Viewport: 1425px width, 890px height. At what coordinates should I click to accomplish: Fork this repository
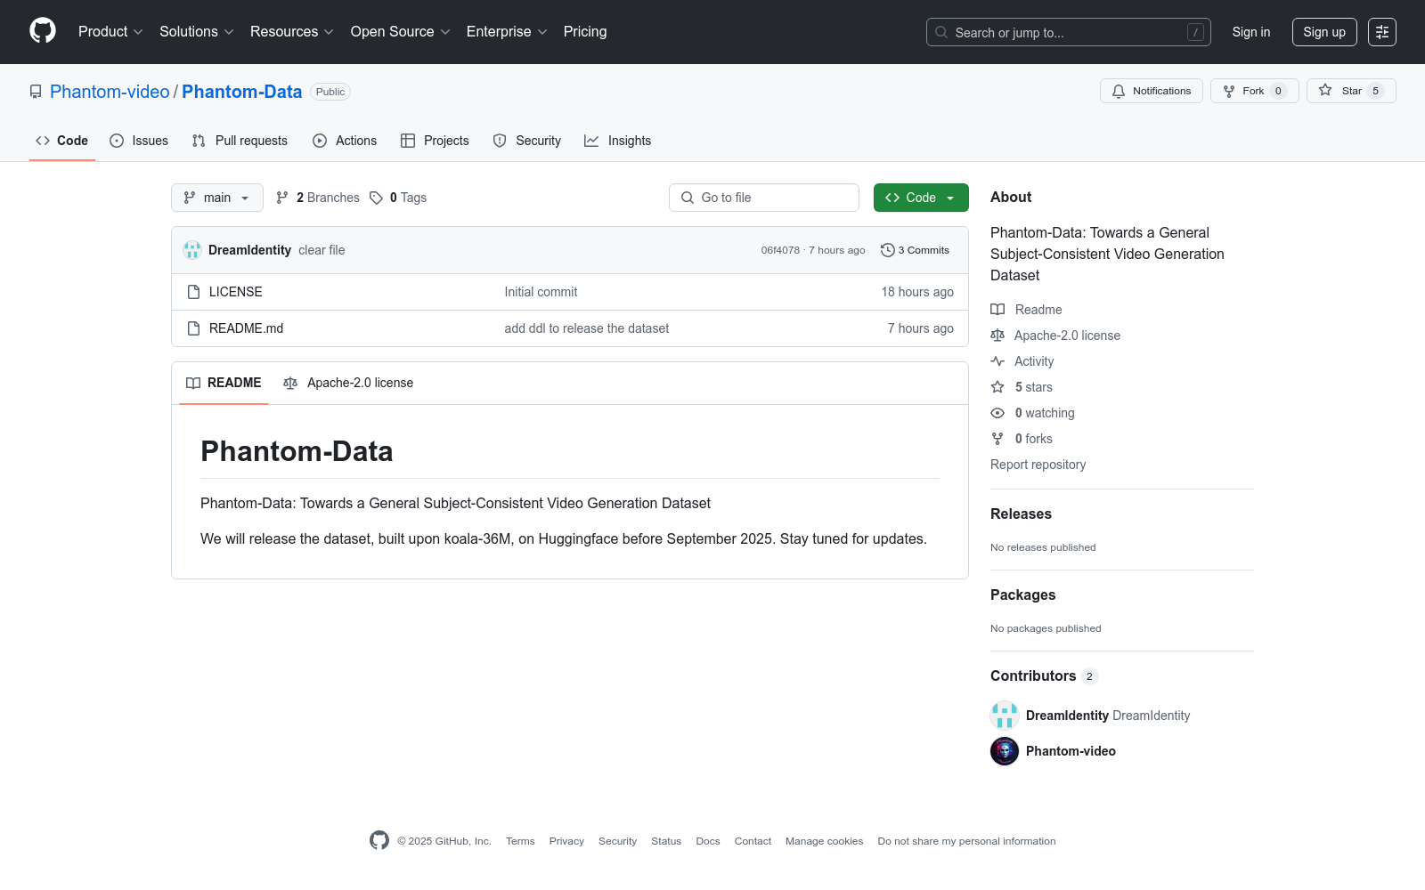click(x=1254, y=91)
